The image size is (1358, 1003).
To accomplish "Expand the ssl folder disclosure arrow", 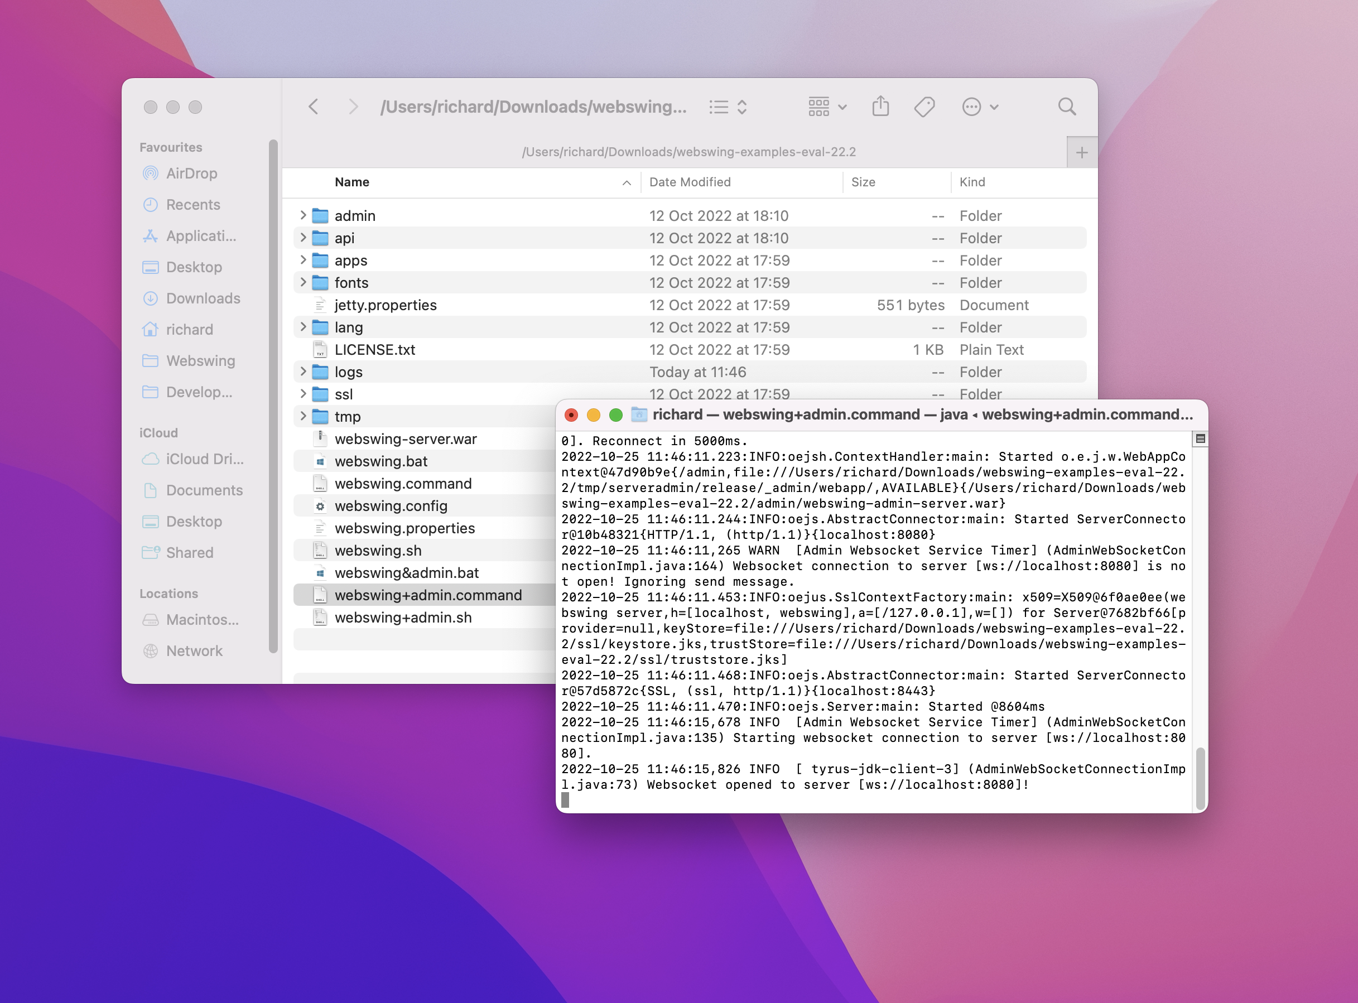I will click(x=303, y=394).
